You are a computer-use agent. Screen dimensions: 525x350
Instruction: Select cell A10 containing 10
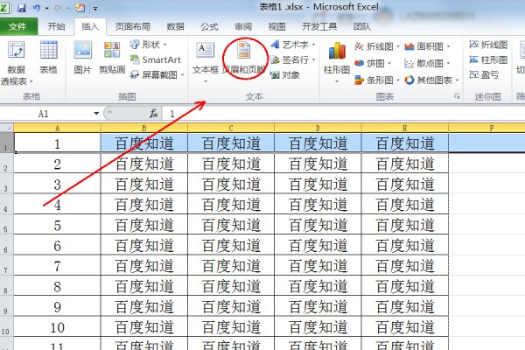coord(57,326)
